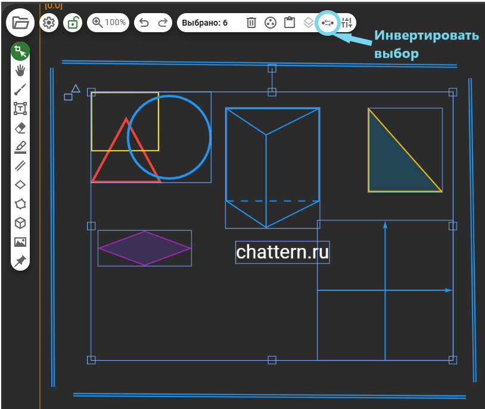
Task: Open the layers stack icon
Action: [x=308, y=23]
